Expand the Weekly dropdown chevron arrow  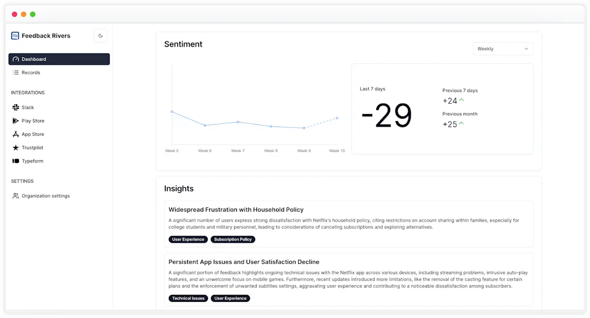pos(526,49)
